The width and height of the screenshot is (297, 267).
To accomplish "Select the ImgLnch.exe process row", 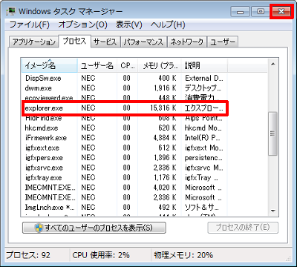I will tap(125, 208).
